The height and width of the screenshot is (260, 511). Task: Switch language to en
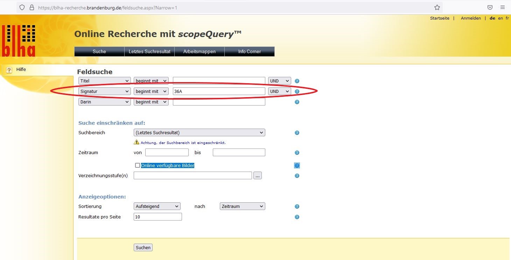tap(500, 18)
